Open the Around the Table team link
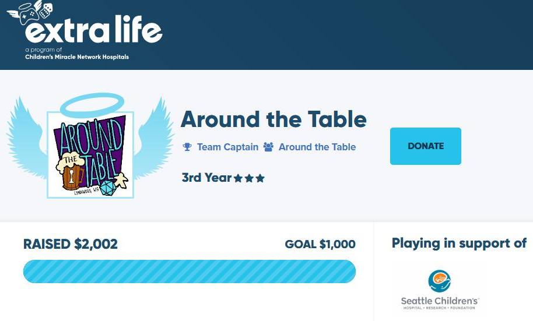This screenshot has width=533, height=321. coord(317,147)
